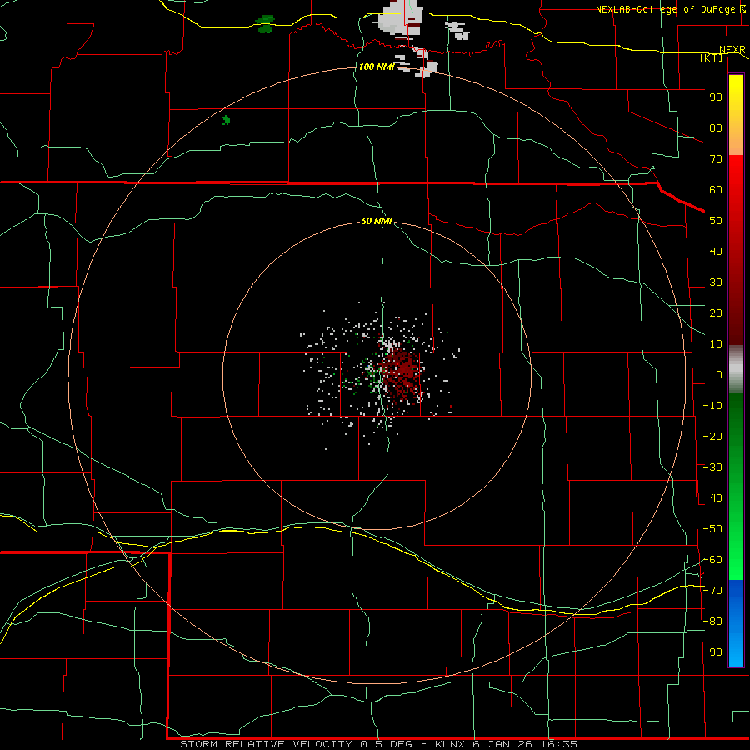Screen dimensions: 750x750
Task: Click the 30 value on velocity scale
Action: click(716, 282)
